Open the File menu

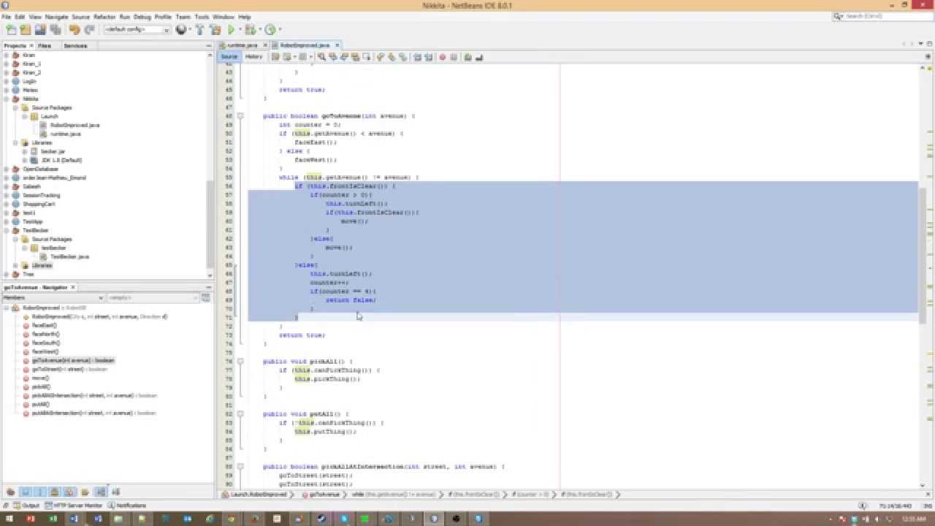(7, 17)
